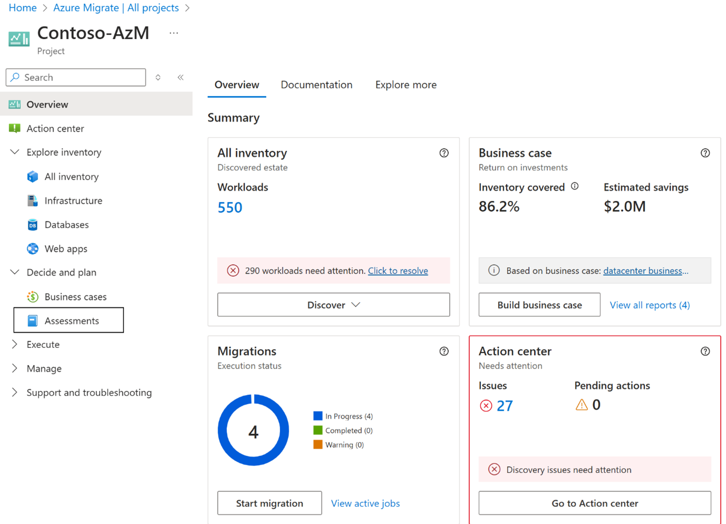This screenshot has width=726, height=524.
Task: Switch to the Explore more tab
Action: tap(405, 85)
